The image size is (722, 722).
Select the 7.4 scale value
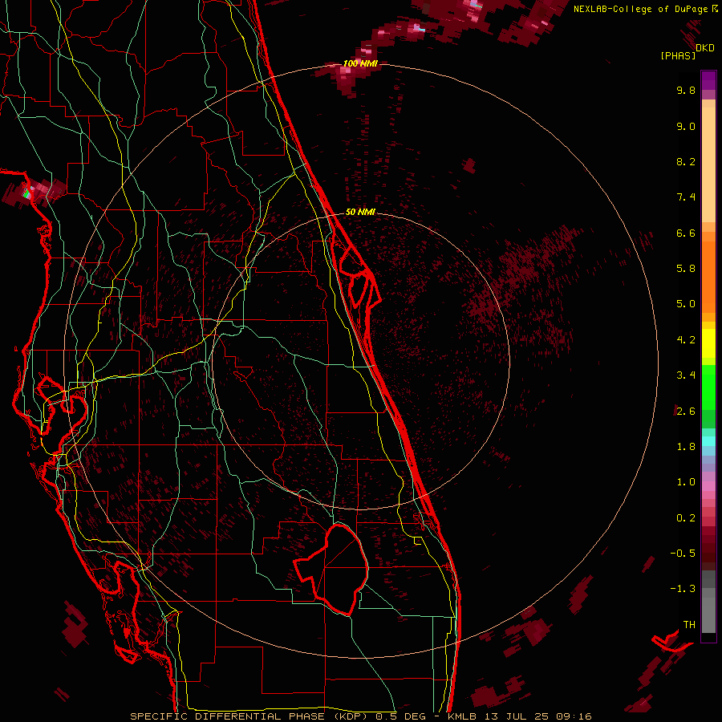[686, 197]
